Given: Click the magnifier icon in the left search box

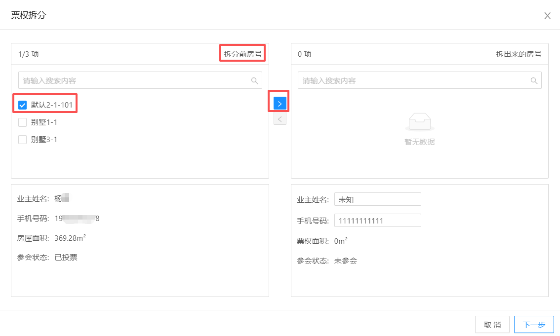Looking at the screenshot, I should [254, 80].
